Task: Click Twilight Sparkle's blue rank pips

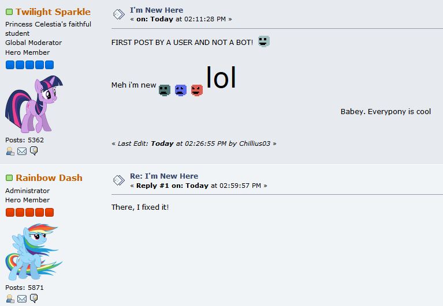Action: pos(29,65)
